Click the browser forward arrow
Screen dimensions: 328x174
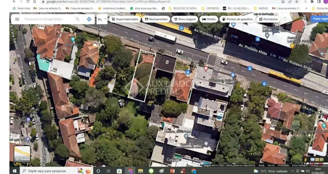click(21, 2)
